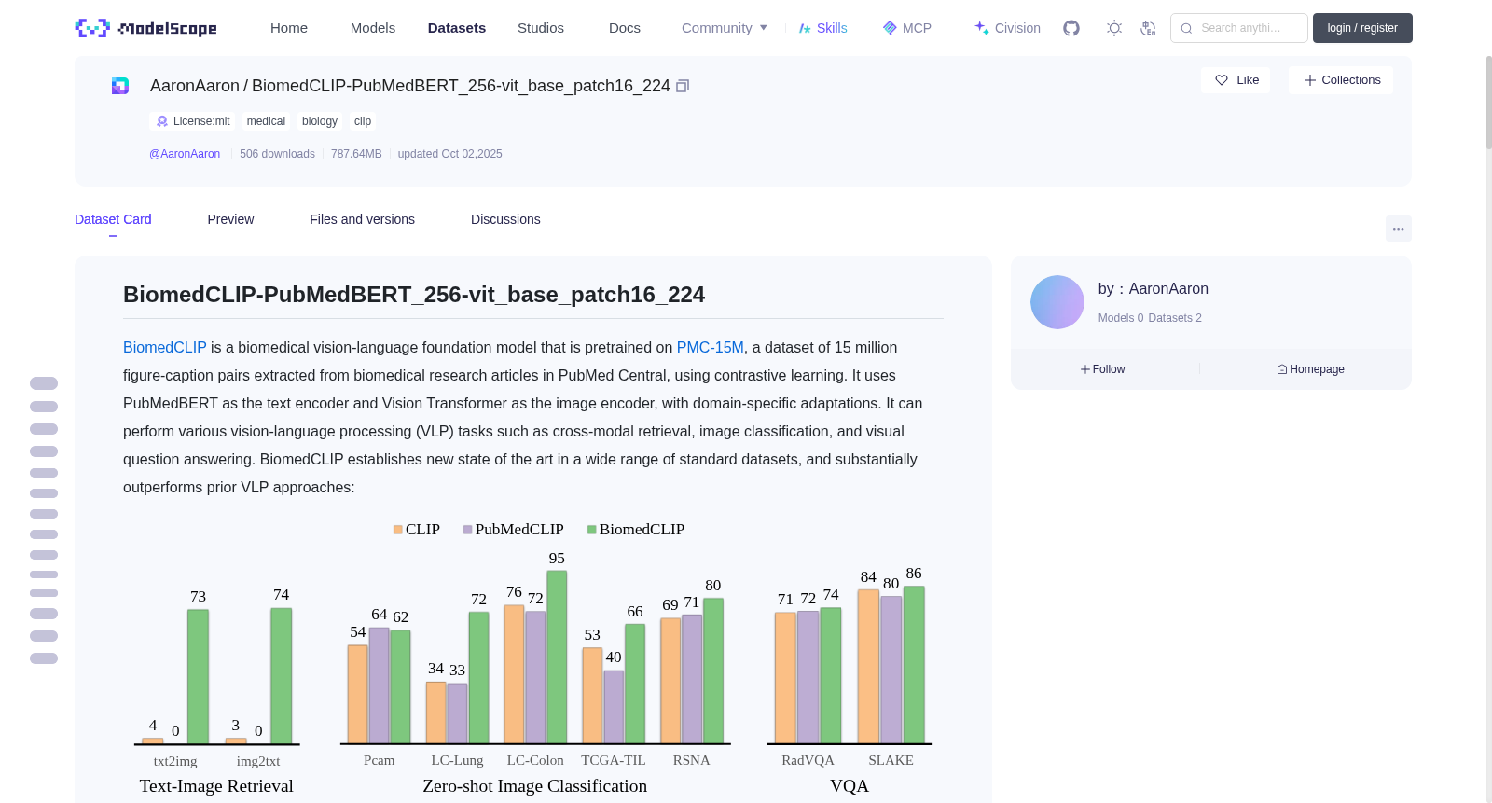Open the MCP page
Viewport: 1492px width, 803px height.
(x=906, y=28)
